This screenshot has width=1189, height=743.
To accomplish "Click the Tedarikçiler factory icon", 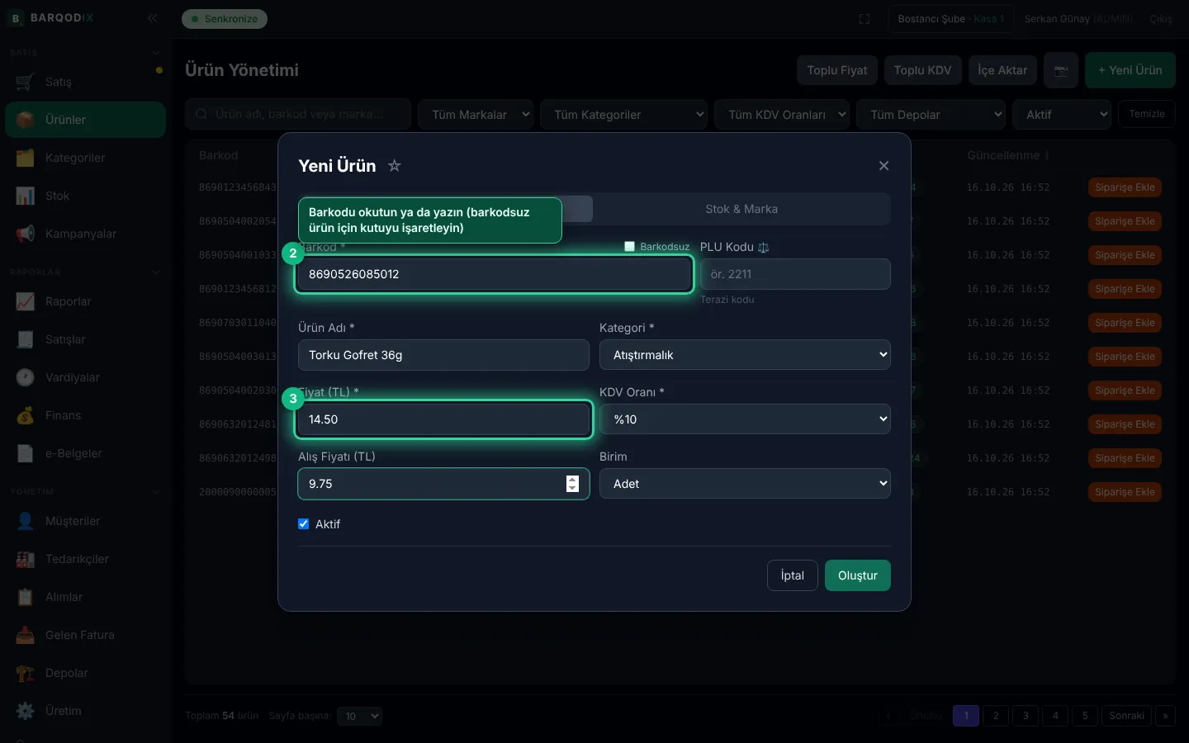I will tap(26, 559).
